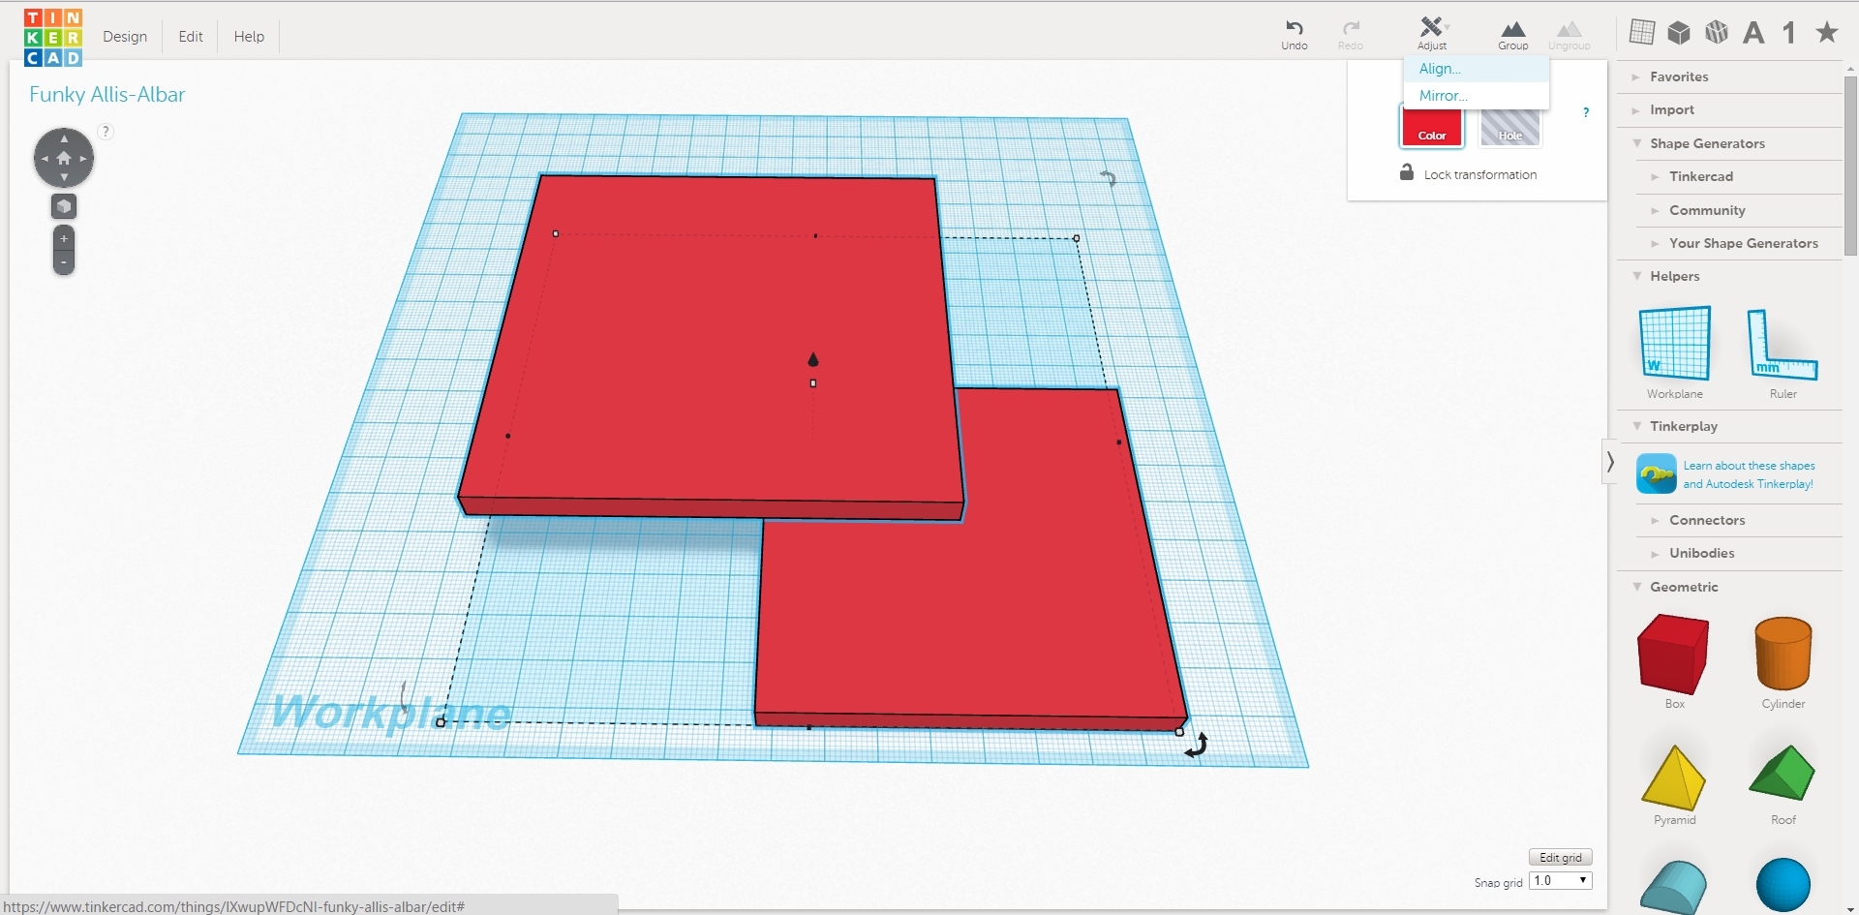Click the rotation handle at bottom right corner
Image resolution: width=1859 pixels, height=915 pixels.
pos(1197,745)
